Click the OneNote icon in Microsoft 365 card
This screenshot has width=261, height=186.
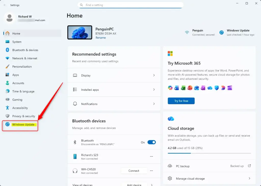pos(203,88)
